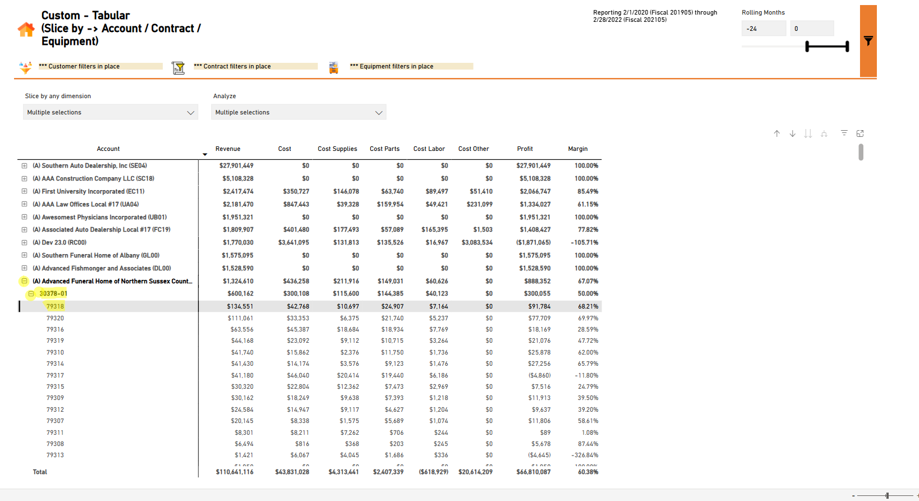Select equipment row 79311
Image resolution: width=919 pixels, height=501 pixels.
pyautogui.click(x=55, y=433)
